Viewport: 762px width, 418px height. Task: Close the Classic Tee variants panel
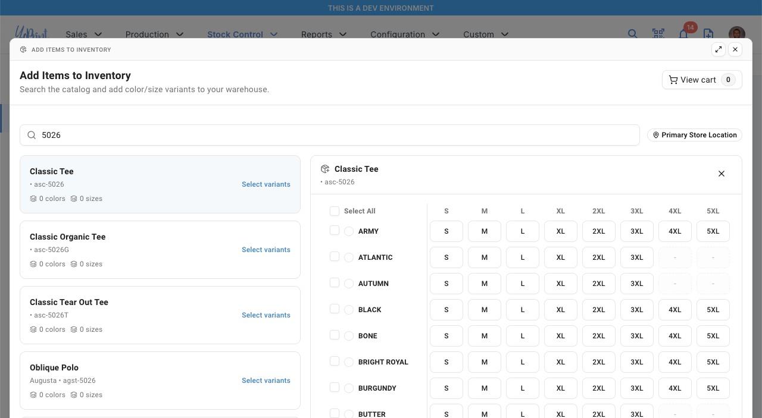(x=721, y=174)
